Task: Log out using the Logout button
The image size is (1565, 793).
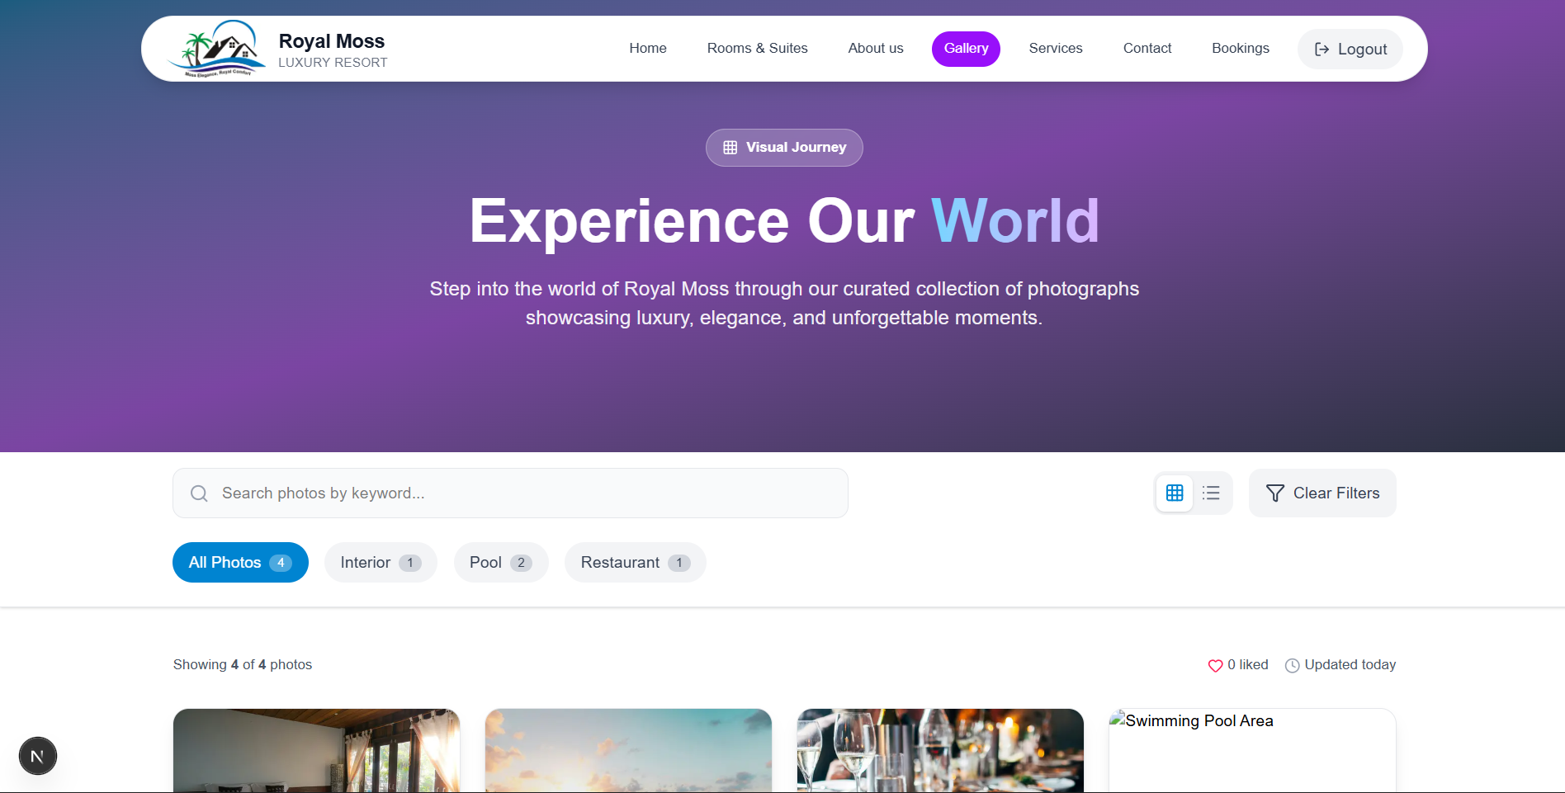Action: point(1350,50)
